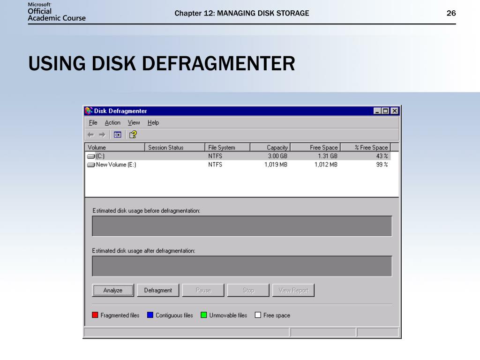Click the Analyze button

pyautogui.click(x=113, y=290)
